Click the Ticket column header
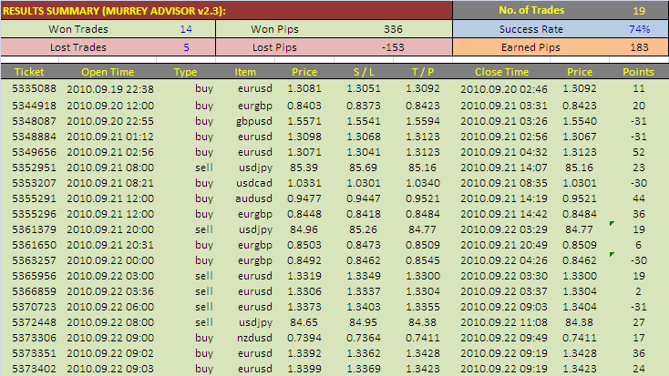 click(29, 72)
